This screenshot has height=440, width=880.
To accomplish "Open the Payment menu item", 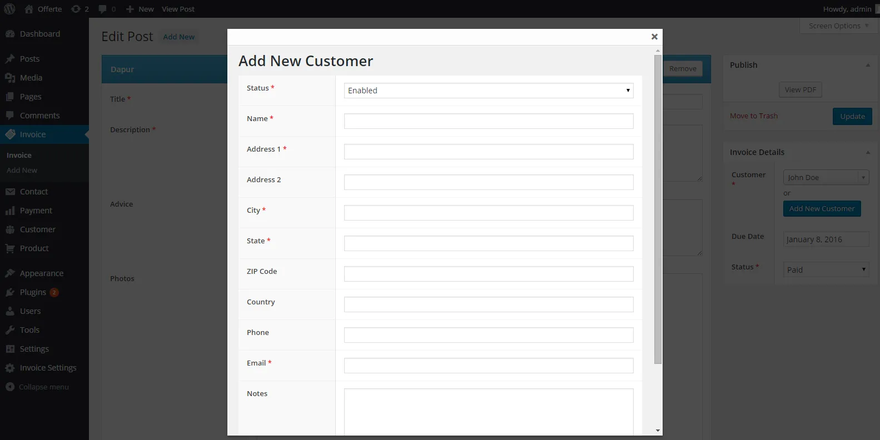I will tap(36, 211).
